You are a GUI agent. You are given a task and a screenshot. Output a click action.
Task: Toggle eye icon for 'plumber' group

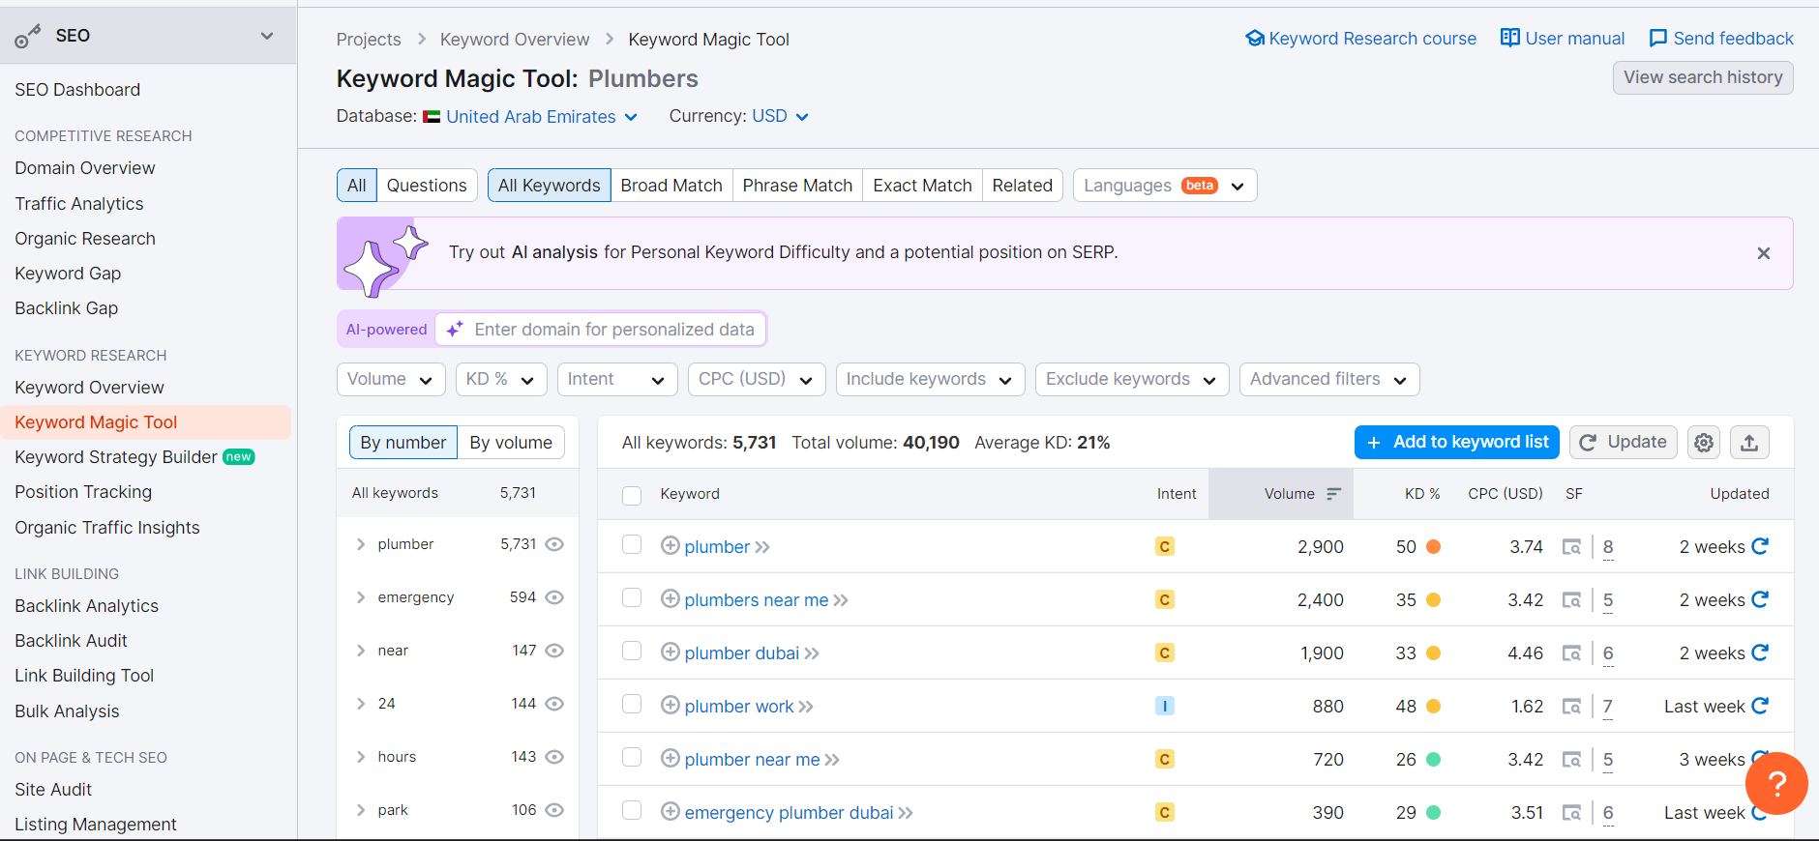click(x=554, y=544)
